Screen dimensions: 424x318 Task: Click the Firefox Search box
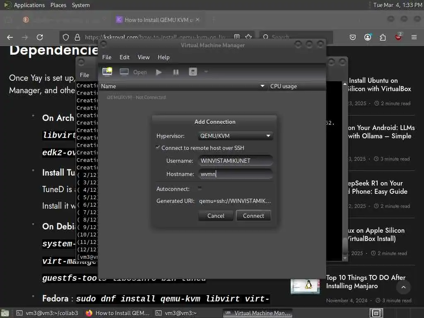click(x=296, y=37)
